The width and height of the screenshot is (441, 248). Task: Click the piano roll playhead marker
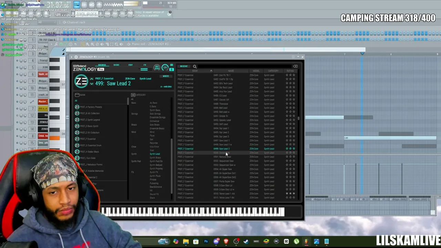click(x=362, y=53)
